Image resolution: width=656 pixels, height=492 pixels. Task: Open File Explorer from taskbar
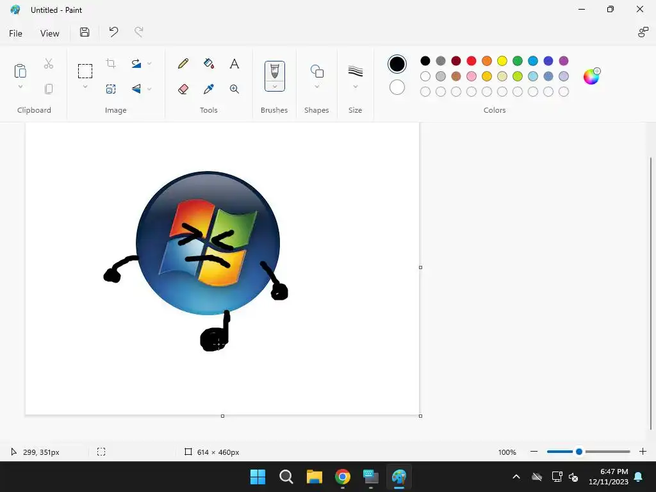point(314,477)
